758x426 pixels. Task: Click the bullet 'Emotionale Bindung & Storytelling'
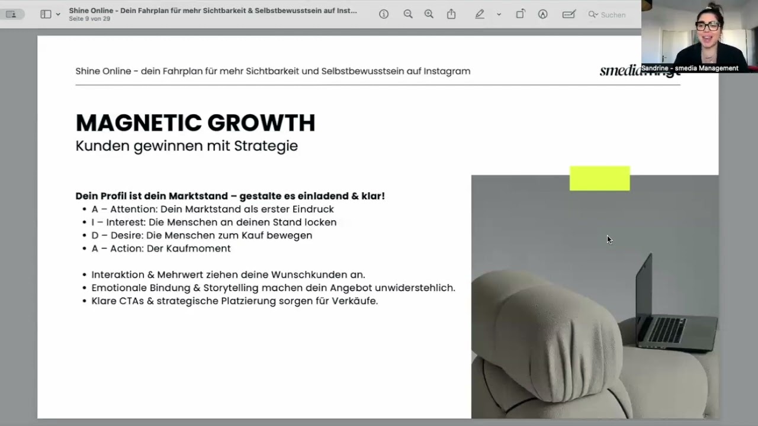click(x=273, y=288)
